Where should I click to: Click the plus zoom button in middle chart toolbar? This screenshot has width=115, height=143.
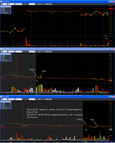[24, 52]
